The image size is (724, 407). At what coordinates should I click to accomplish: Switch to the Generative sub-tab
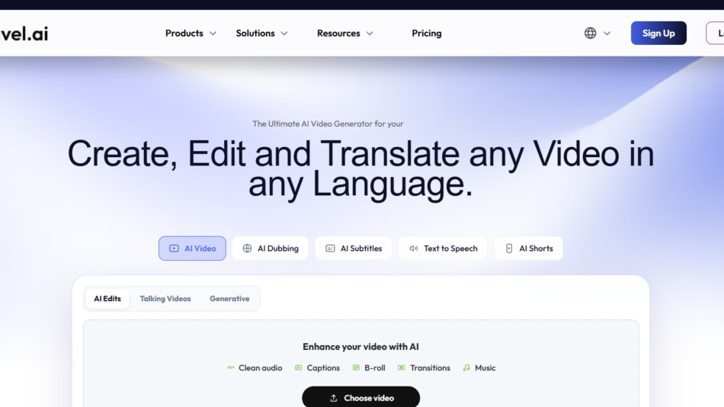pyautogui.click(x=229, y=299)
